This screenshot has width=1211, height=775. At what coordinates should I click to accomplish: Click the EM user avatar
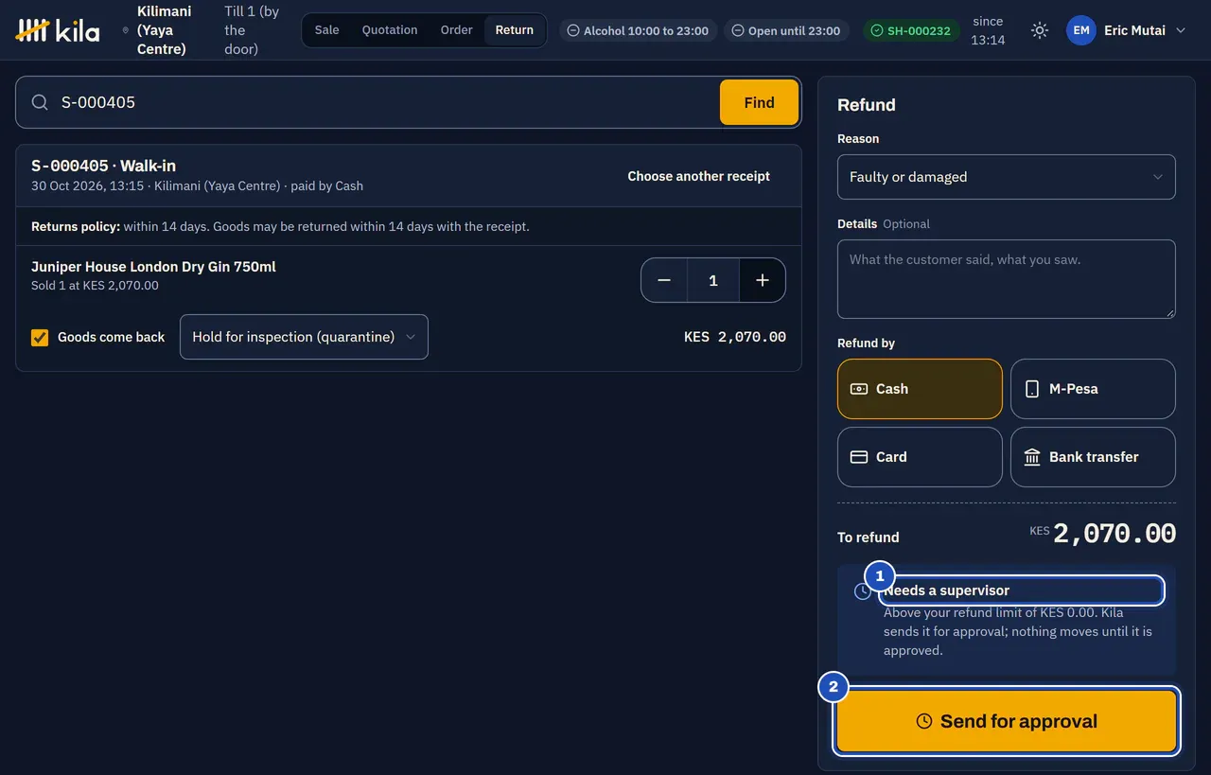click(x=1081, y=30)
